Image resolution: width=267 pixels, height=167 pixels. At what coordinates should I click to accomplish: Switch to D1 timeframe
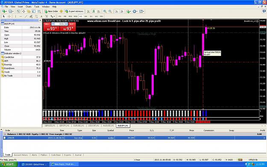(91, 16)
